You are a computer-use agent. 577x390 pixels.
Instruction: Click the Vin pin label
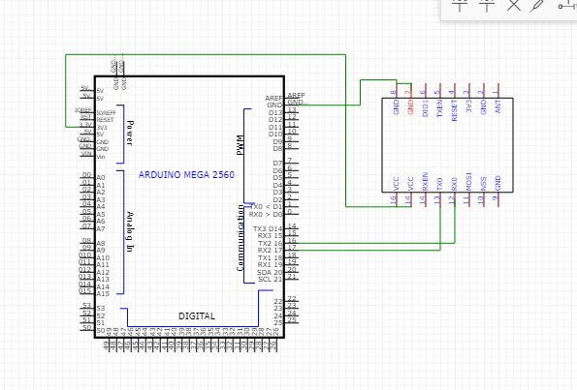pyautogui.click(x=101, y=157)
